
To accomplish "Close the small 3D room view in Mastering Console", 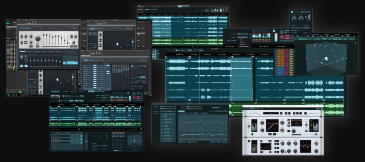I will coord(141,134).
